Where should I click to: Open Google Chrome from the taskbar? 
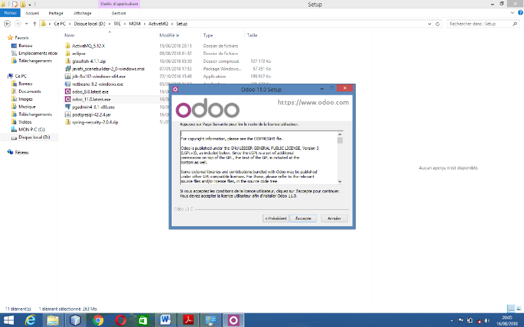[x=98, y=320]
